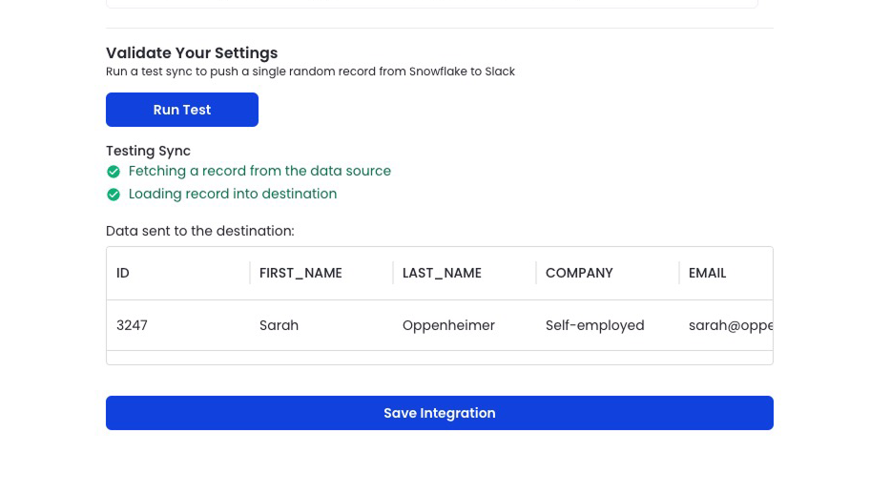Image resolution: width=870 pixels, height=494 pixels.
Task: Click the 'Data sent to the destination:' label
Action: 200,231
